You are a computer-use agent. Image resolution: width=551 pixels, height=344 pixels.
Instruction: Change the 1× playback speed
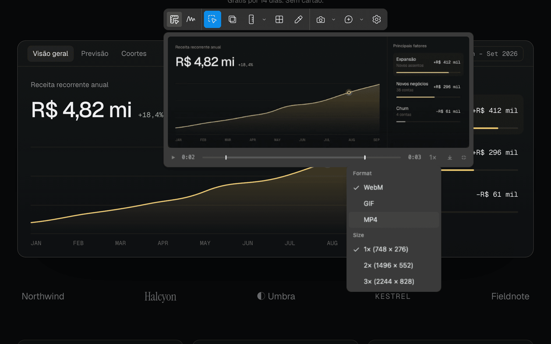click(433, 157)
